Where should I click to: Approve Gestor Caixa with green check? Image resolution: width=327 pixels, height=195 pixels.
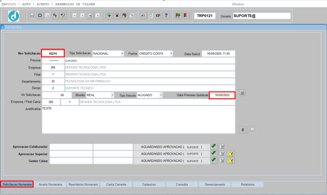[x=214, y=161]
